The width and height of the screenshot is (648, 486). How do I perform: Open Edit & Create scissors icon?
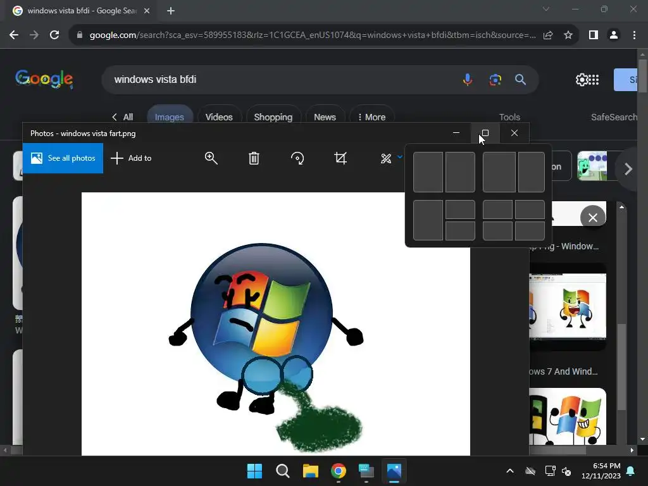pyautogui.click(x=385, y=158)
